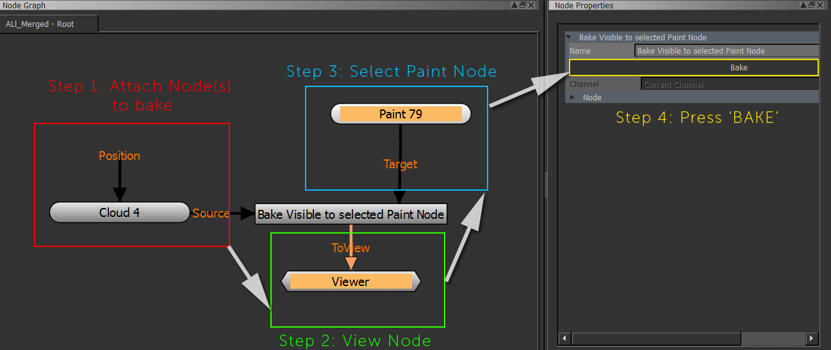Select the Viewer node

tap(350, 282)
